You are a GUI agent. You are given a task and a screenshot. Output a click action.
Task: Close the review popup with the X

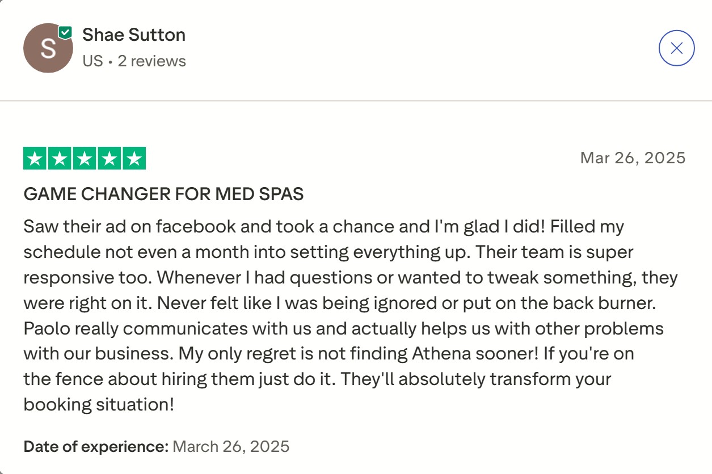pyautogui.click(x=676, y=48)
